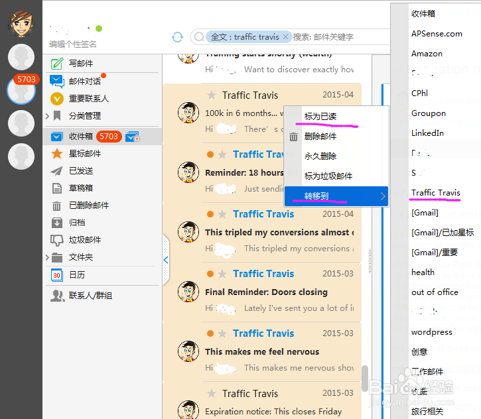481x419 pixels.
Task: Move to 'Traffic Travis' folder in submenu
Action: 436,193
